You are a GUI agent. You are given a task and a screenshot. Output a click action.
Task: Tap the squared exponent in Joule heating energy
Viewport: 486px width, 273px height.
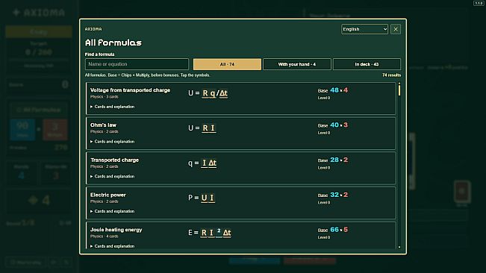point(219,232)
